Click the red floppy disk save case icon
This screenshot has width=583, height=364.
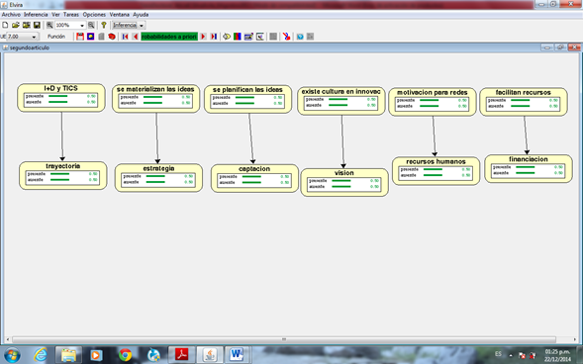(x=80, y=37)
